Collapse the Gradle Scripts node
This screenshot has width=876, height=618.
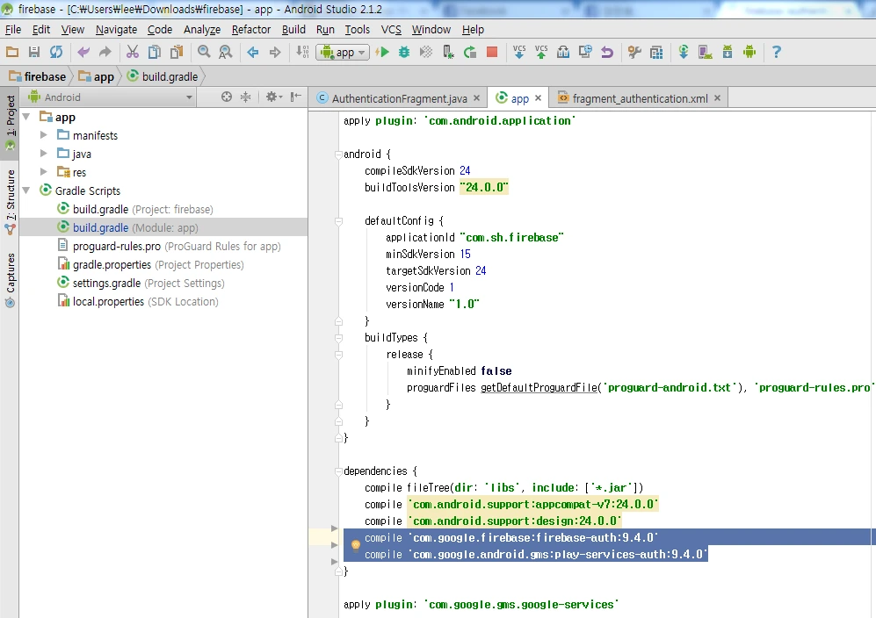(x=26, y=190)
